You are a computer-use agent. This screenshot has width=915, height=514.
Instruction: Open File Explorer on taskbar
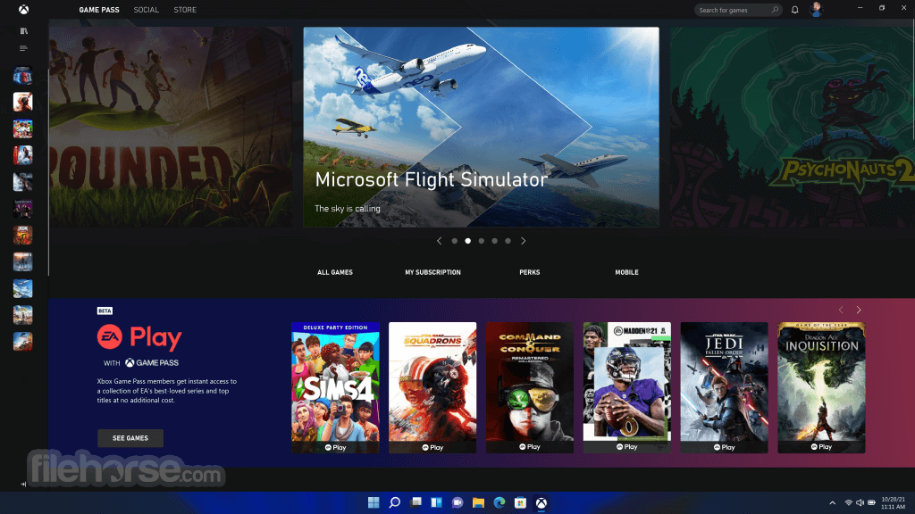click(479, 502)
